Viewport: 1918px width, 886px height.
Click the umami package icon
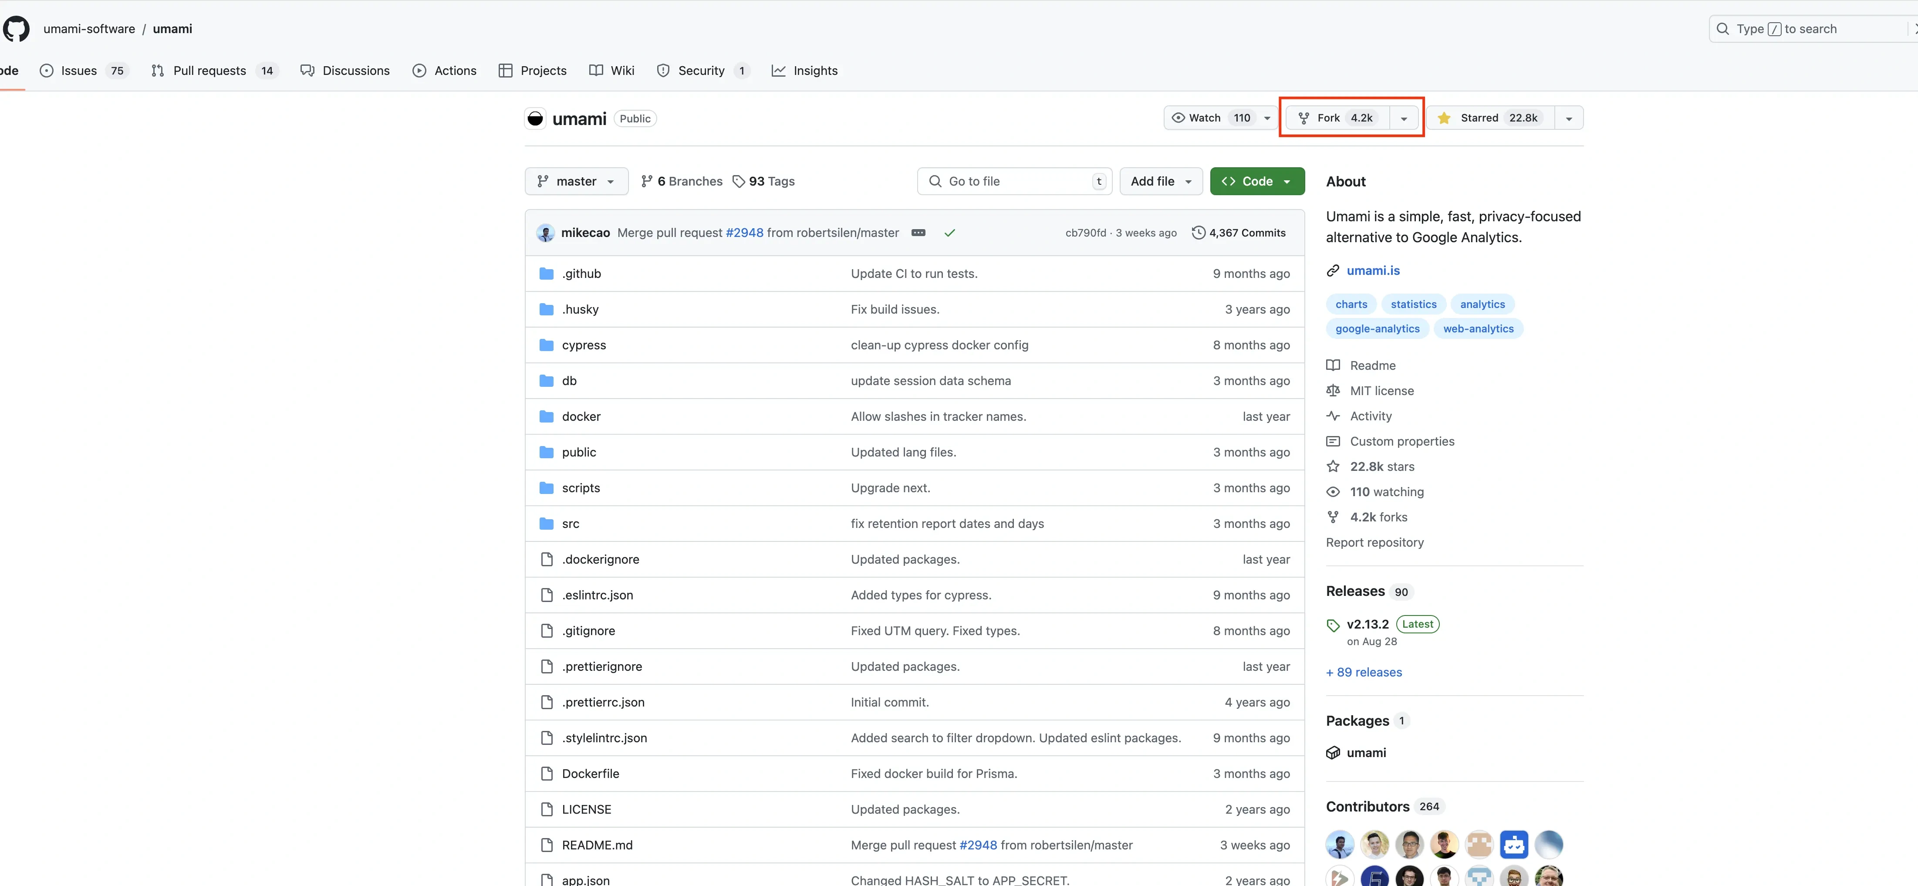tap(1333, 753)
